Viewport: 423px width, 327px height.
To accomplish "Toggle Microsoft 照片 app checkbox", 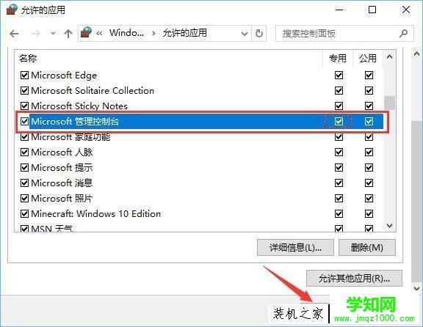I will tap(24, 198).
